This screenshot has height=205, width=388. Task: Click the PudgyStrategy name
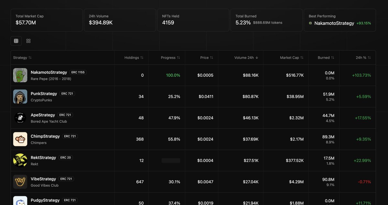[45, 200]
